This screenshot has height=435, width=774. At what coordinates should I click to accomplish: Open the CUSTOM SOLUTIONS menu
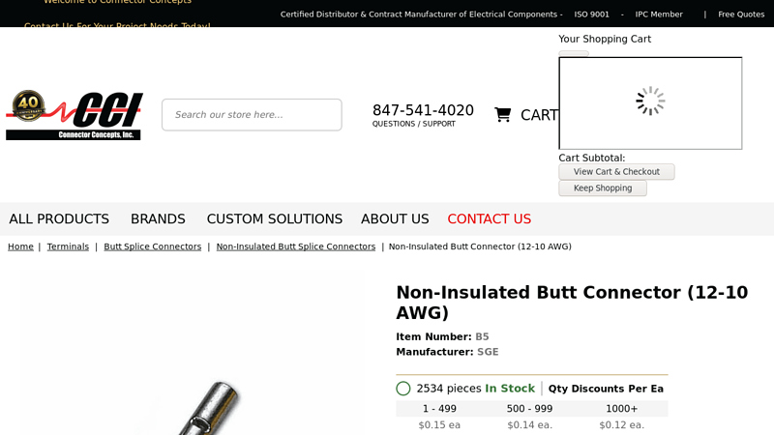click(x=274, y=219)
